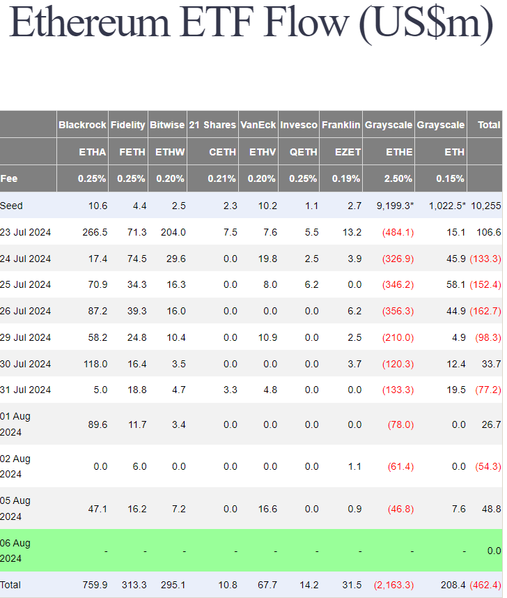Select the 24 Jul 2024 row label

[25, 259]
